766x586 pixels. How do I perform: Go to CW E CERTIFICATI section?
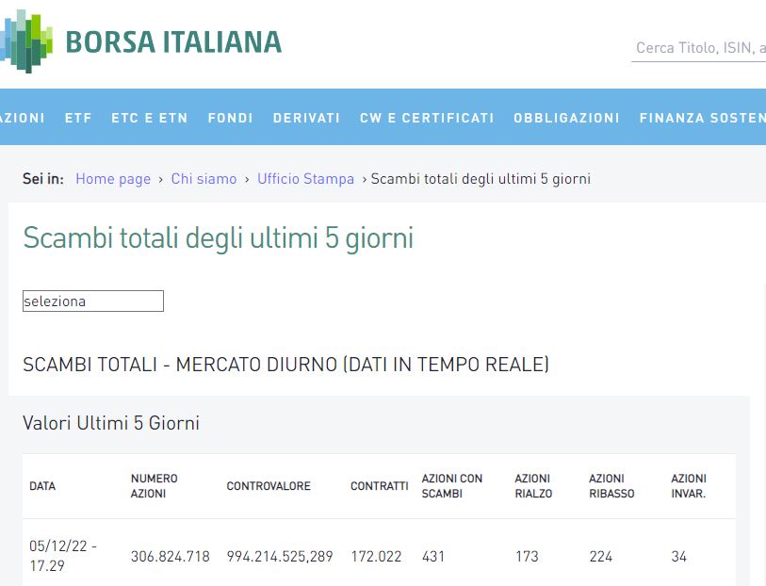(x=427, y=118)
